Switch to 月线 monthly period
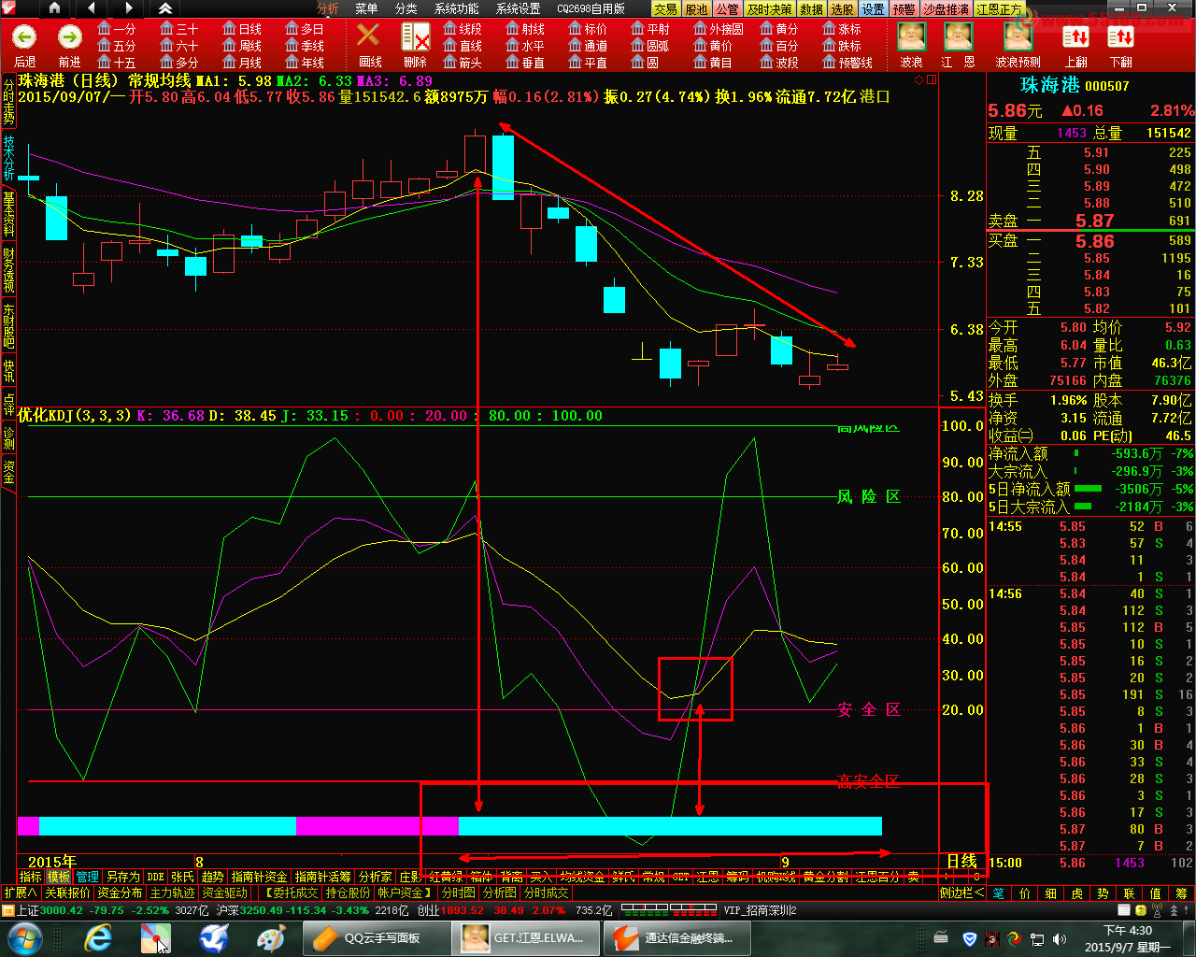This screenshot has width=1196, height=957. click(242, 63)
